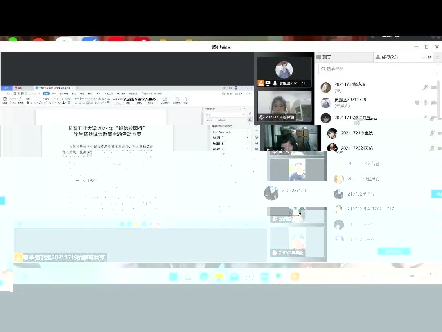Click screen-share icon on 贾鹏丞 video tile
442x332 pixels.
[x=268, y=83]
